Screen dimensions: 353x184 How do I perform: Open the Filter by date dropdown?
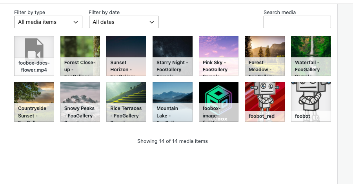(124, 22)
